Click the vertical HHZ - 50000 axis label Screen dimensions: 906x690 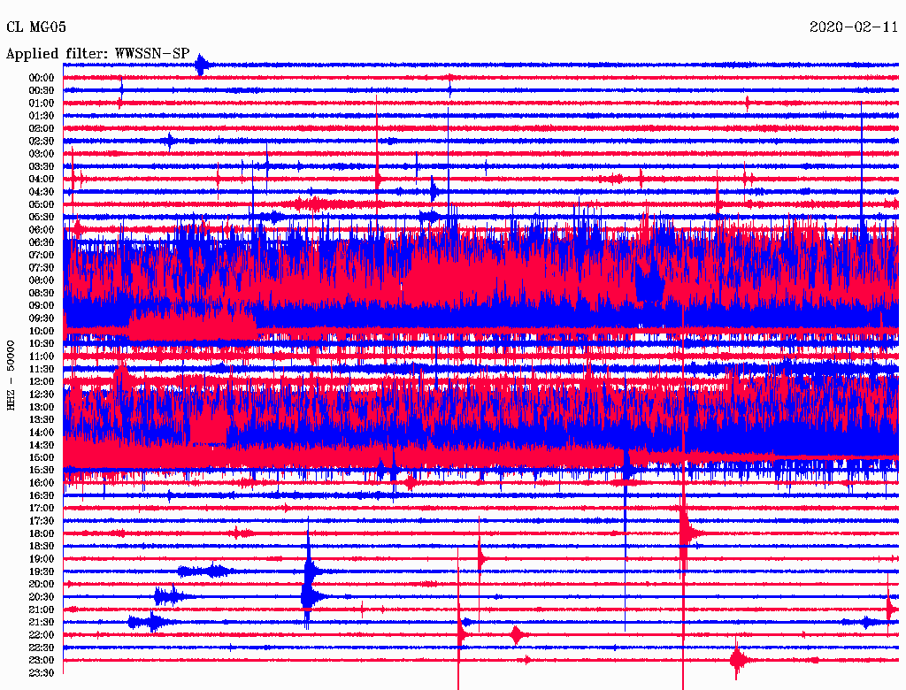point(11,376)
